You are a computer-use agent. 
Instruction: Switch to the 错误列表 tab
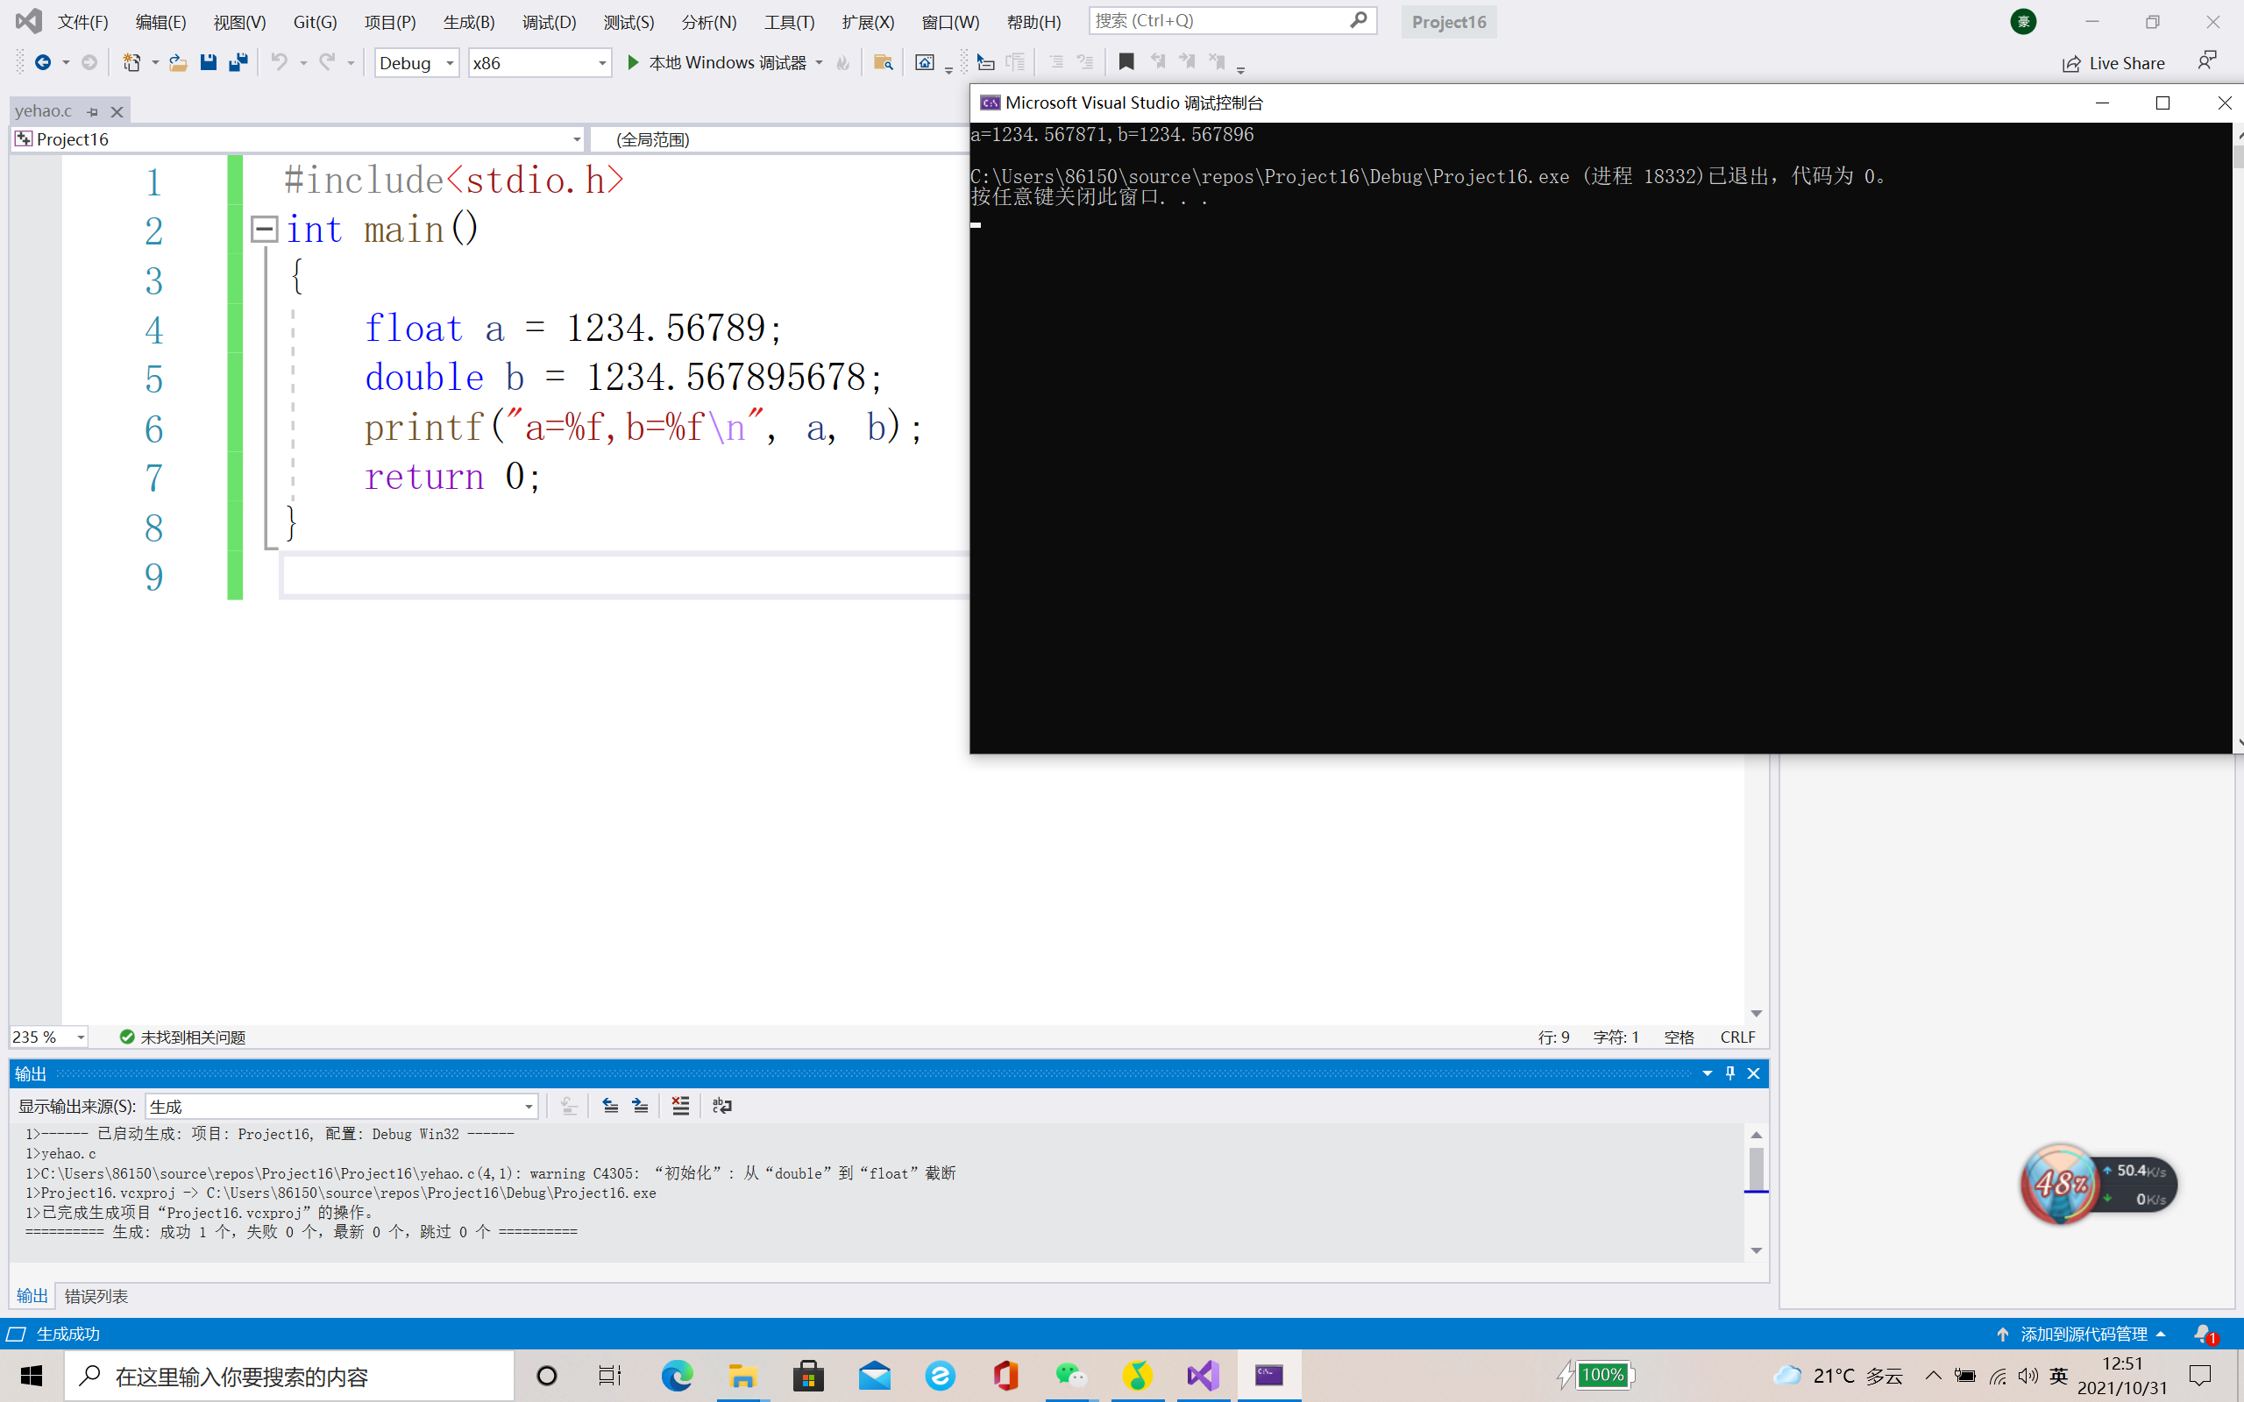pyautogui.click(x=96, y=1295)
